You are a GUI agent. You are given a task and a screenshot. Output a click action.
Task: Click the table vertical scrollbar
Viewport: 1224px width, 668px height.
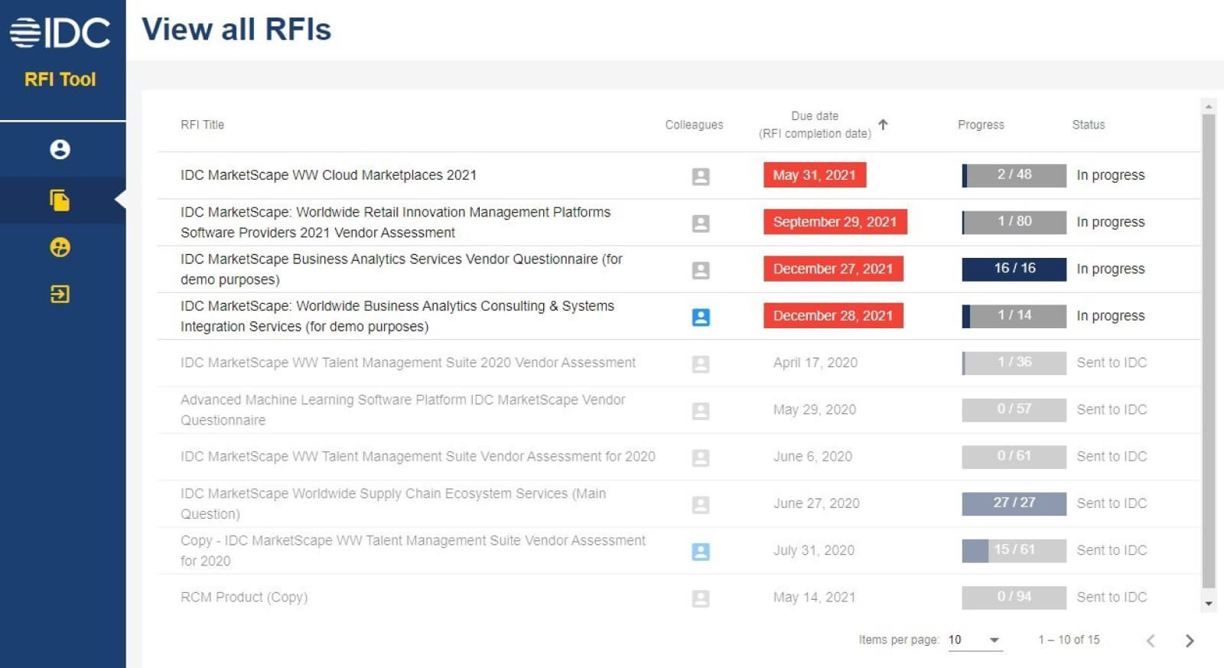tap(1209, 350)
